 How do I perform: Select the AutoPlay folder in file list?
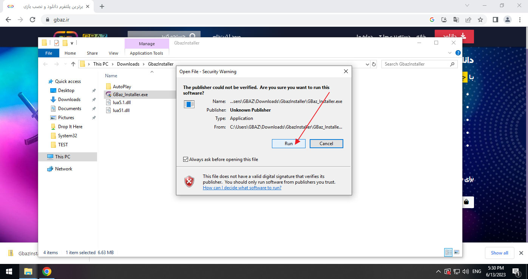[122, 87]
